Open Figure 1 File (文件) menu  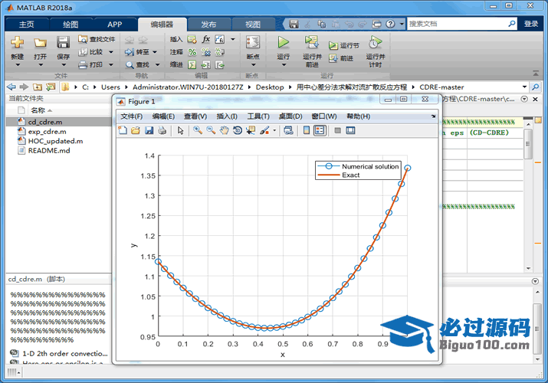tap(131, 116)
